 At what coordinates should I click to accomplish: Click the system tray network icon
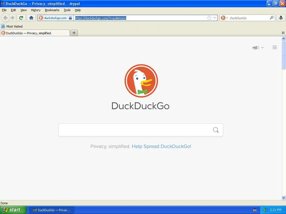click(265, 210)
